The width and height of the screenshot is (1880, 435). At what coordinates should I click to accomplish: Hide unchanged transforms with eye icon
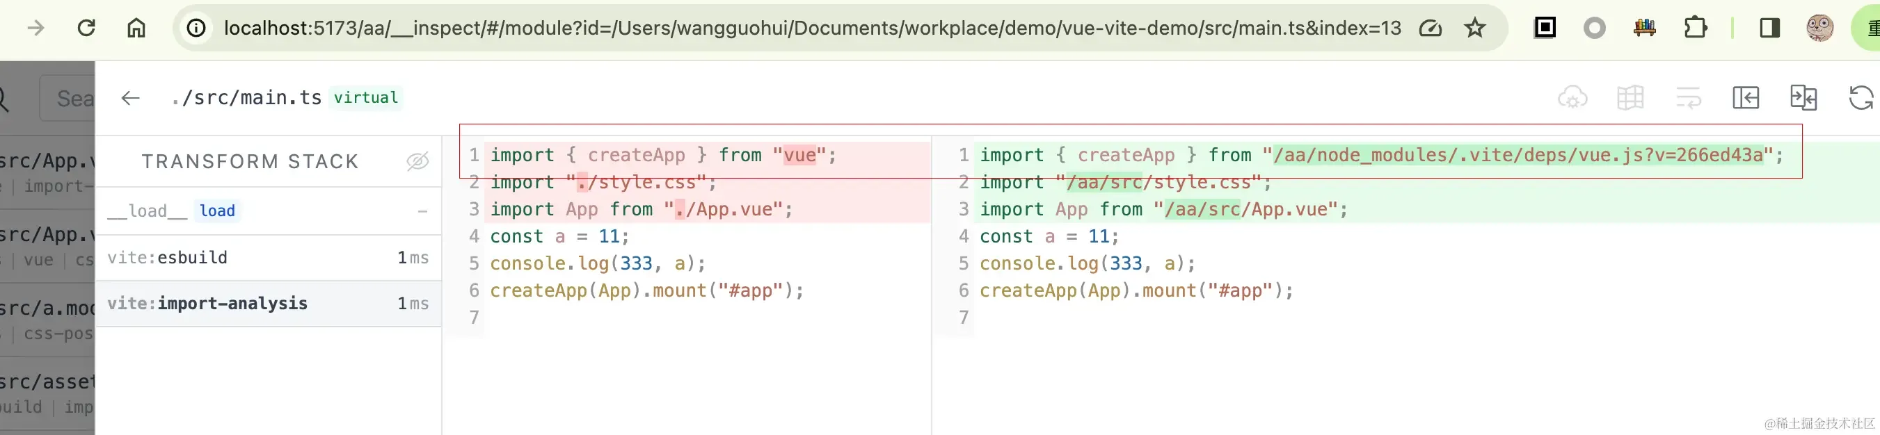[x=417, y=161]
